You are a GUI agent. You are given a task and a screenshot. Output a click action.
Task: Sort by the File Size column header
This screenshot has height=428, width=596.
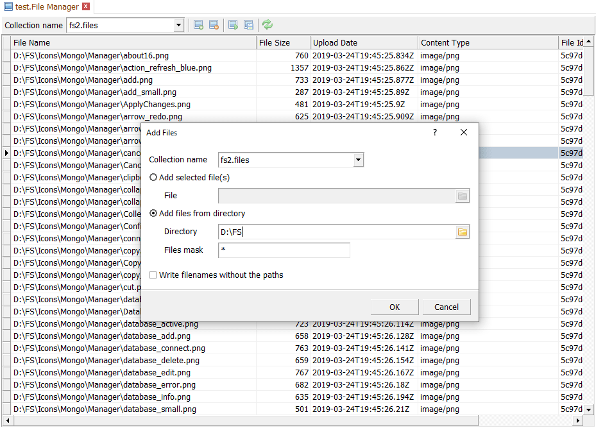282,43
